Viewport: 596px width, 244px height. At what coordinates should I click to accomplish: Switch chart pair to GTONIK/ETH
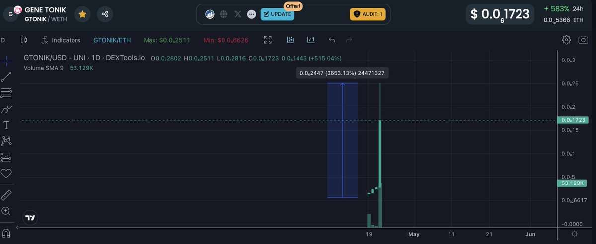(x=112, y=40)
